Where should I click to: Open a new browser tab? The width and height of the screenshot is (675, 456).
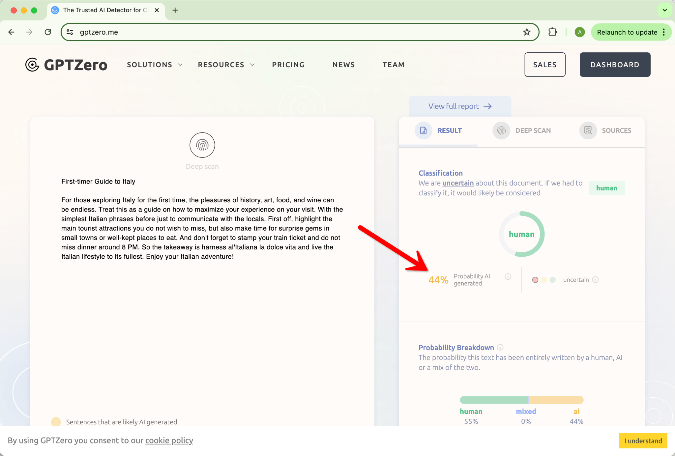coord(175,10)
